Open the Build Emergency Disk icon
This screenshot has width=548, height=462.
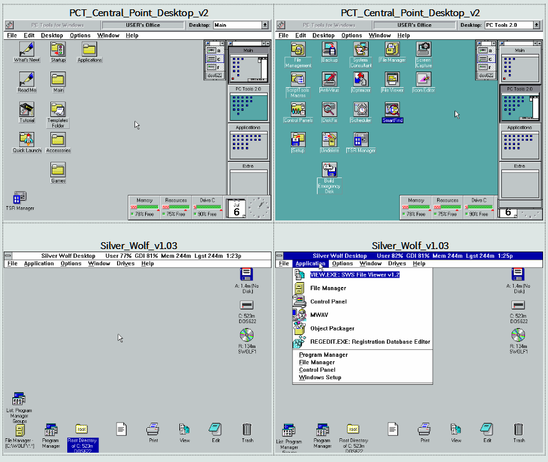[x=329, y=178]
